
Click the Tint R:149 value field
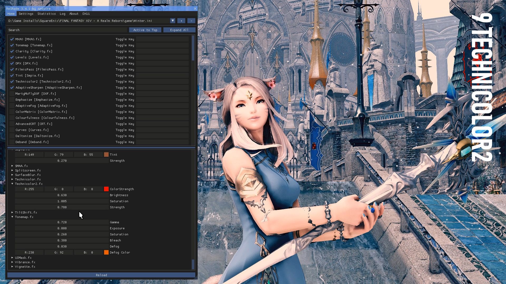tap(29, 155)
